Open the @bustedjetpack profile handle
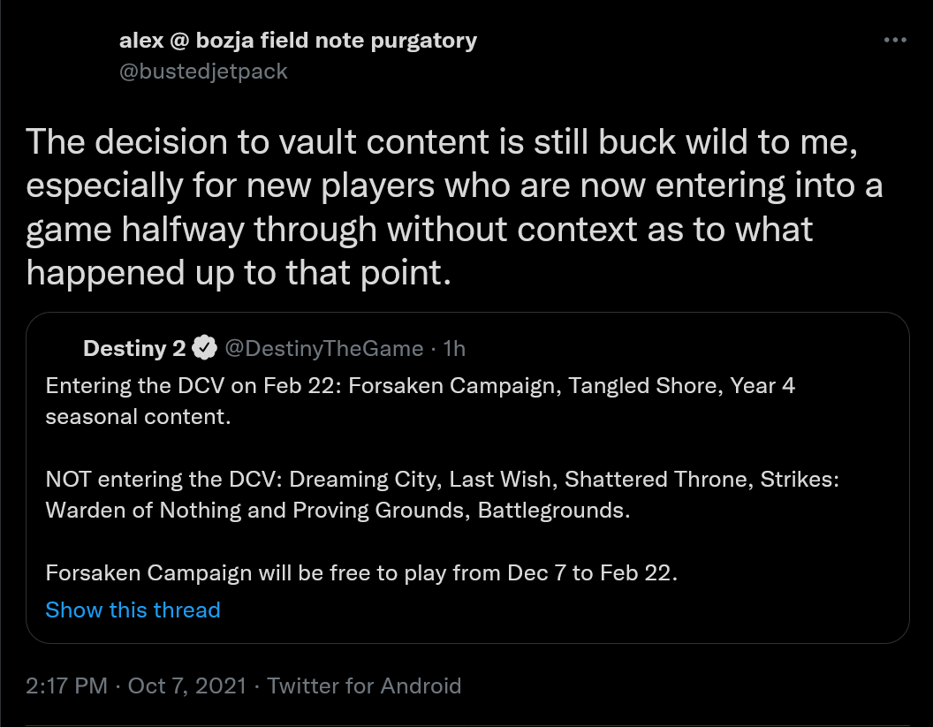Viewport: 933px width, 727px height. coord(203,72)
